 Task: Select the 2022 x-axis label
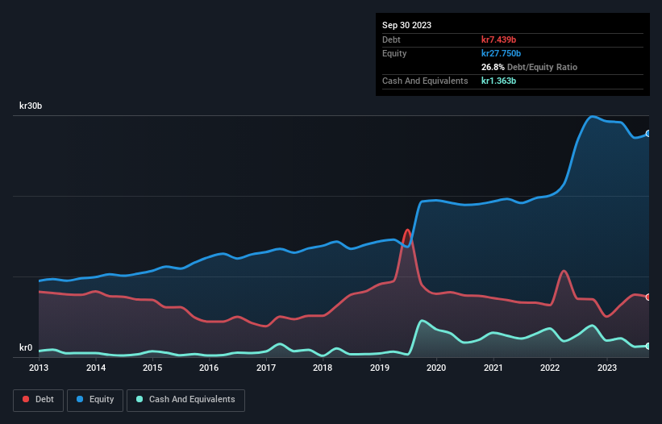tap(550, 368)
